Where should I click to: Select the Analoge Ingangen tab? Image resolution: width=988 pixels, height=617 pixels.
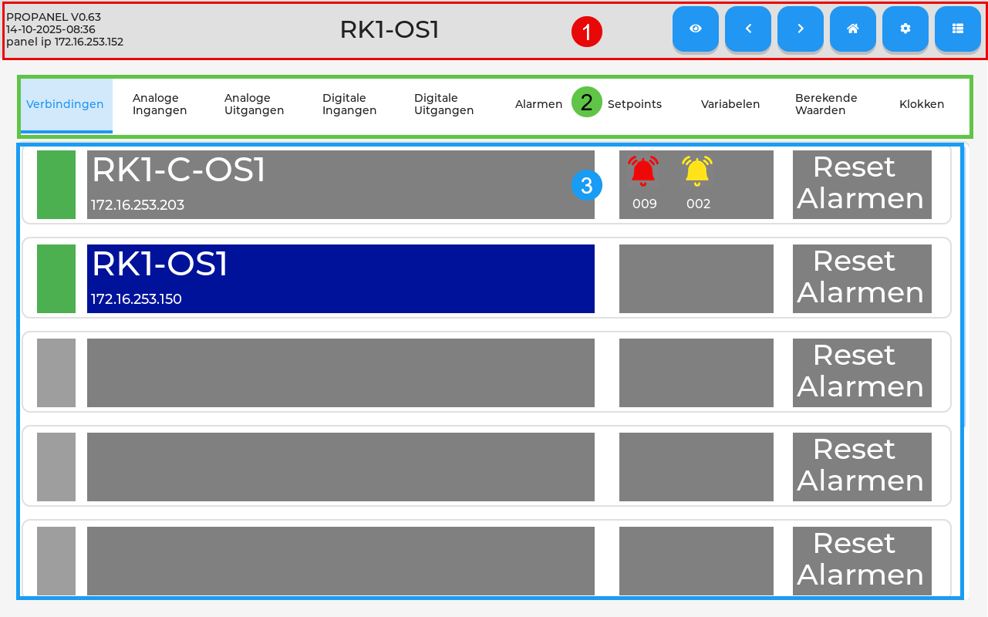point(160,104)
